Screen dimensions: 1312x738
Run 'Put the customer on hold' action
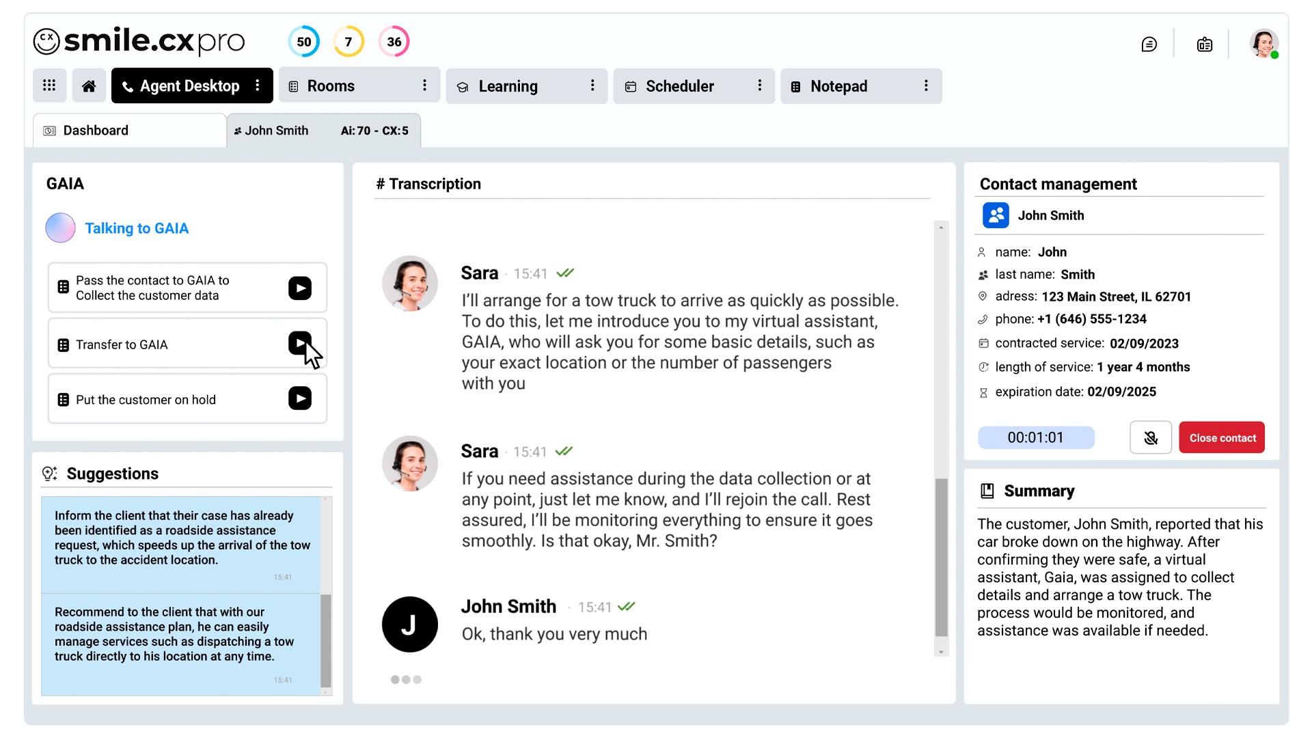click(x=299, y=398)
